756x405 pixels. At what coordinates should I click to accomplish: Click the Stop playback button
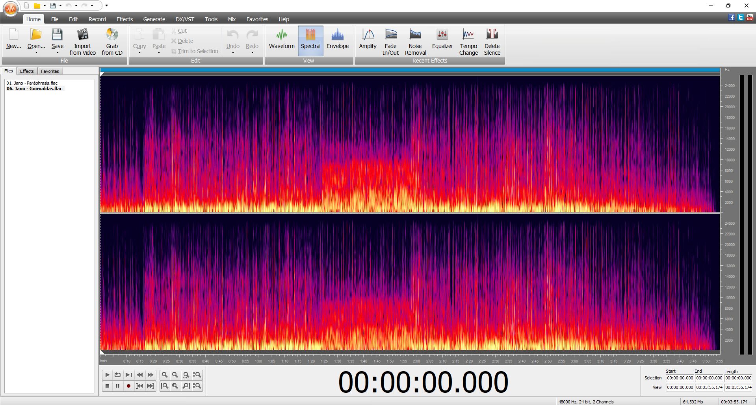[x=107, y=386]
